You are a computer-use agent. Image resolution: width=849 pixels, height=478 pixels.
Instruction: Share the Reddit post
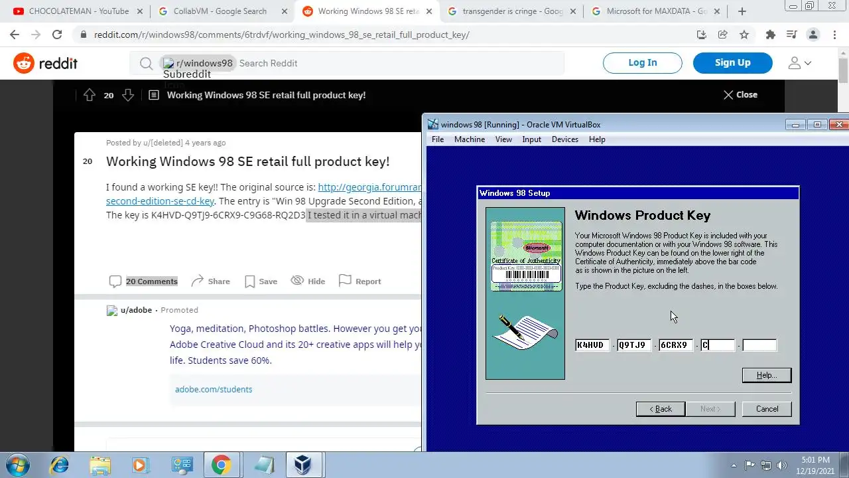click(210, 281)
